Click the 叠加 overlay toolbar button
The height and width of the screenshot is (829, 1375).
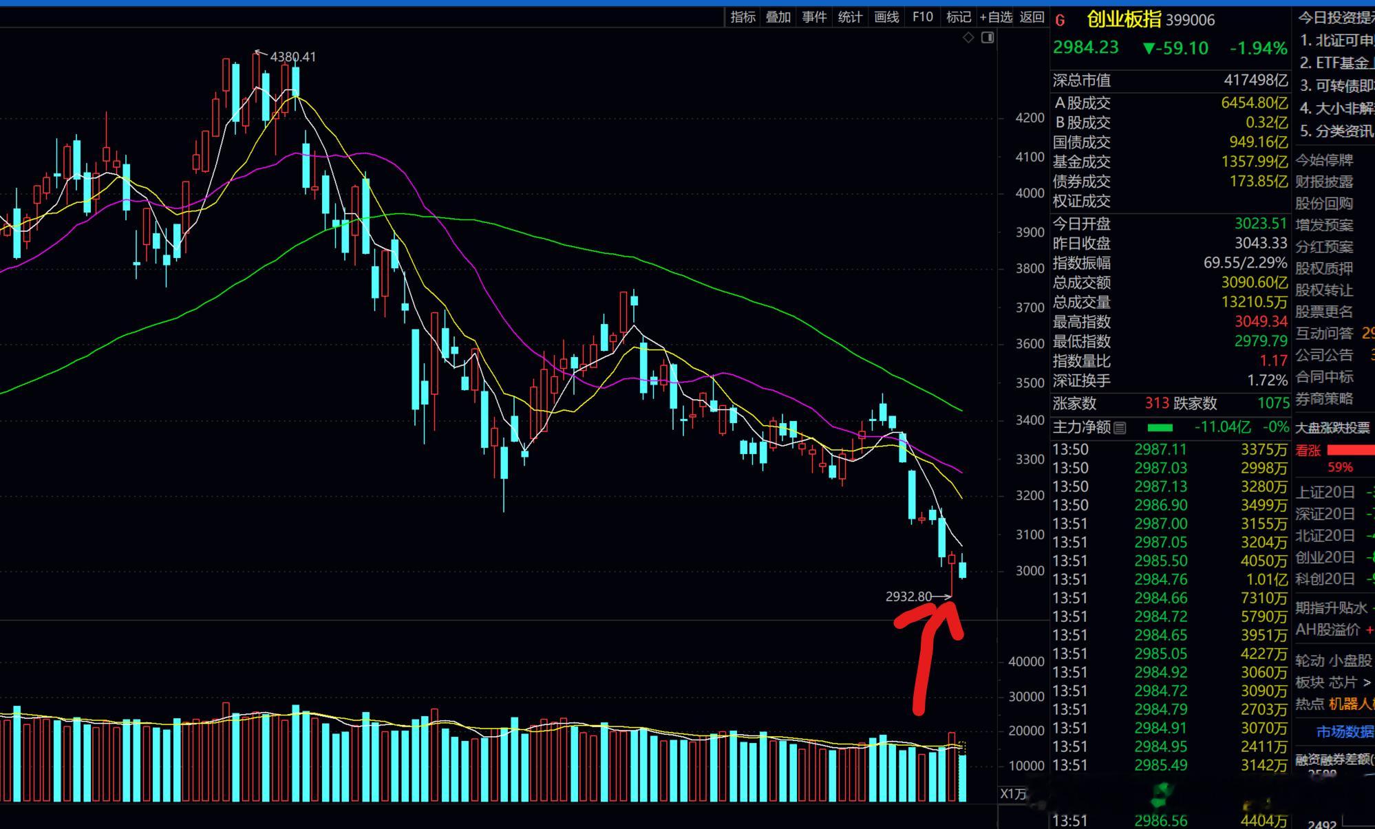coord(778,17)
